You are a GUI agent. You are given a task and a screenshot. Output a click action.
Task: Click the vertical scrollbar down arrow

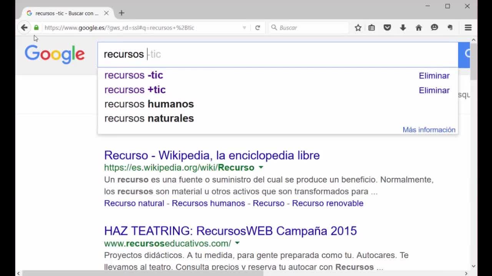(x=474, y=266)
